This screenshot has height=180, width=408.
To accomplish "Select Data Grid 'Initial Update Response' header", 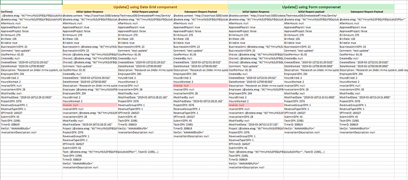I will point(90,12).
